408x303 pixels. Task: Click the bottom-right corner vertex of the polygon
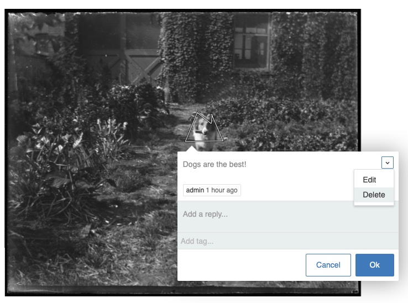tap(223, 140)
